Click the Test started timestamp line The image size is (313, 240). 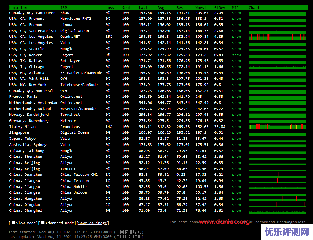(x=76, y=232)
